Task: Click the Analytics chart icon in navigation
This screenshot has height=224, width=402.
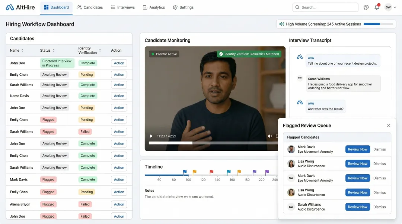Action: (x=145, y=7)
